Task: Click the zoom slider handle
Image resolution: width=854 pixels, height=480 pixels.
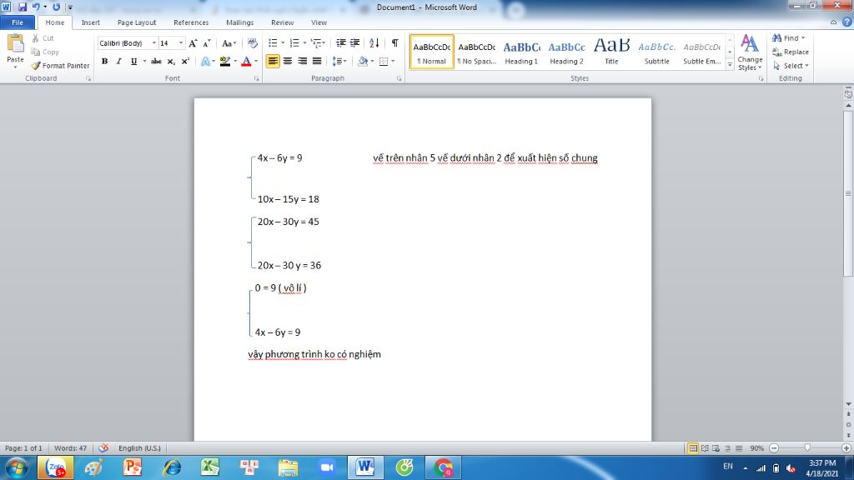Action: [807, 447]
